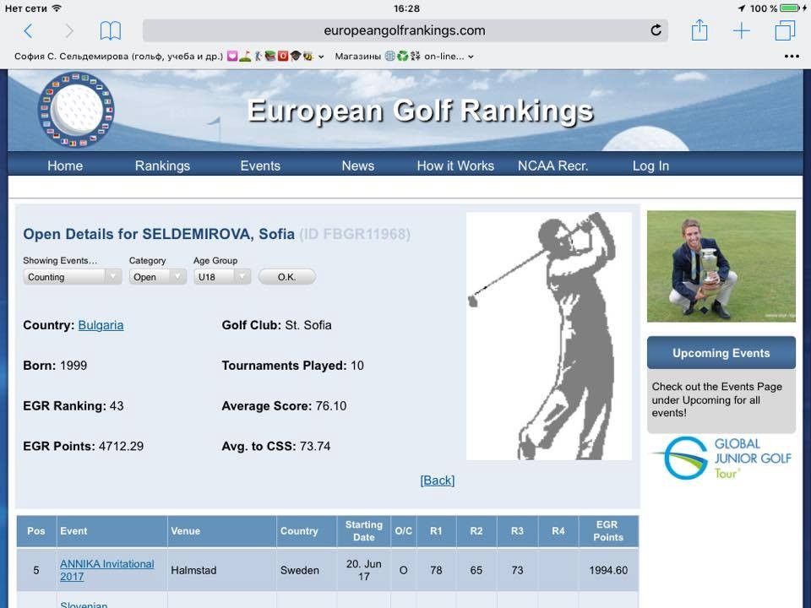Open Events menu item

260,166
